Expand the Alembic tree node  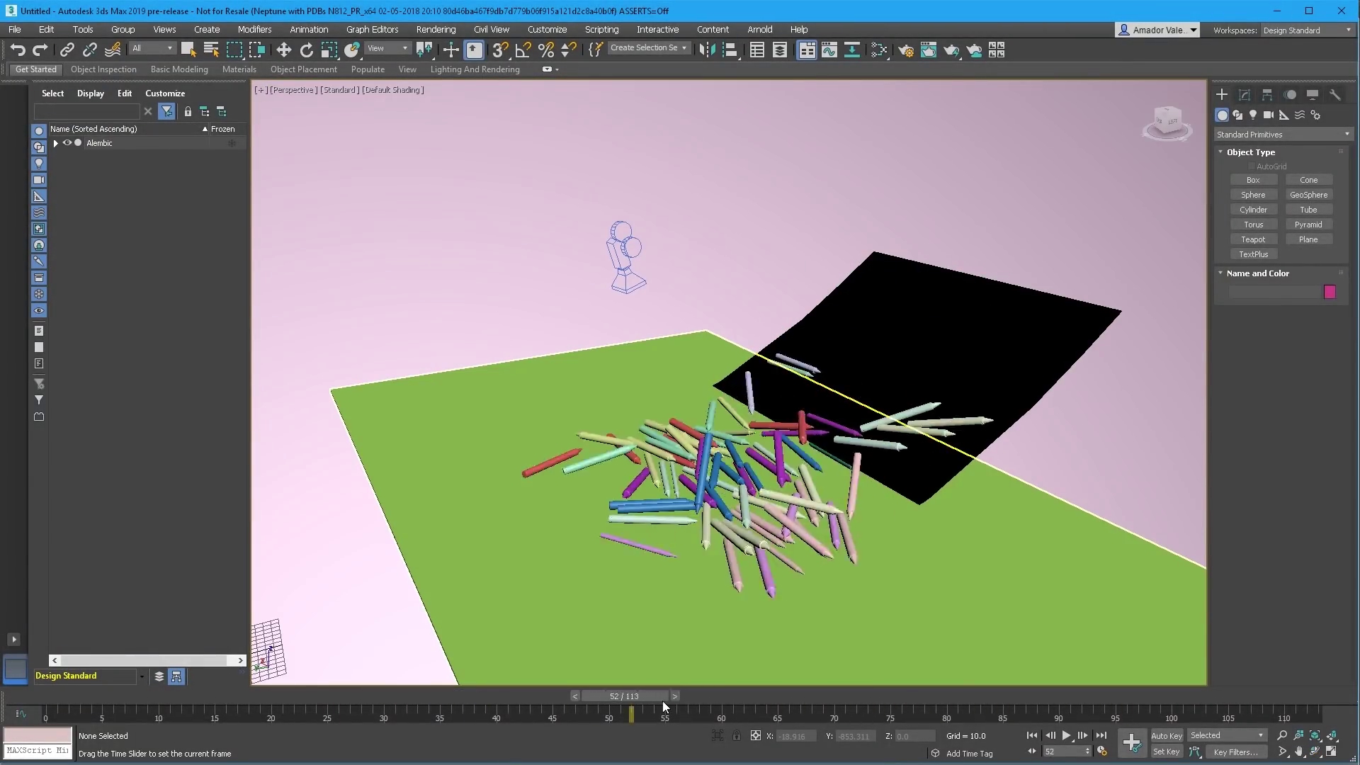(x=56, y=143)
